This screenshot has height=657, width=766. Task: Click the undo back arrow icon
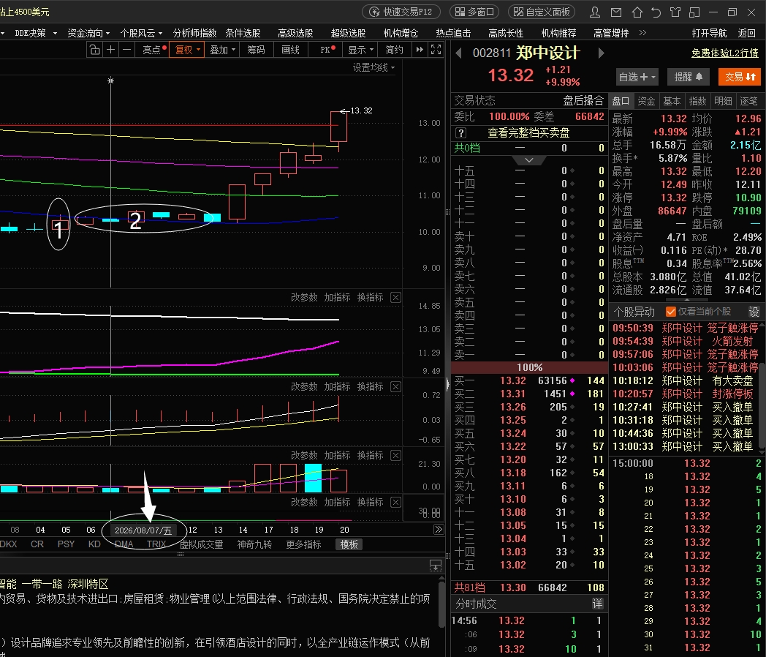(x=656, y=12)
